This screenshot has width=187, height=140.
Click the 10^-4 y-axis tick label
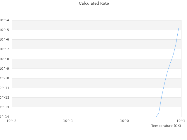coord(5,20)
